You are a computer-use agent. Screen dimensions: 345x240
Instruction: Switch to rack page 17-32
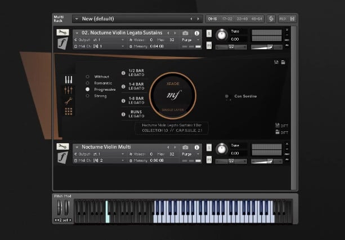[x=227, y=19]
